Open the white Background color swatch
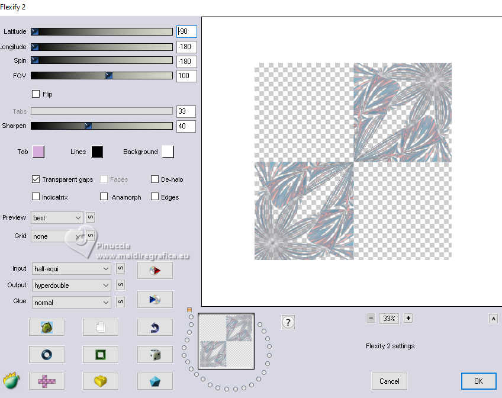 click(168, 152)
